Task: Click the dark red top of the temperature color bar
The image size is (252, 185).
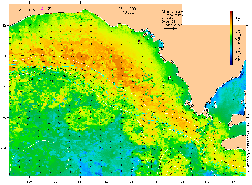Action: (231, 12)
